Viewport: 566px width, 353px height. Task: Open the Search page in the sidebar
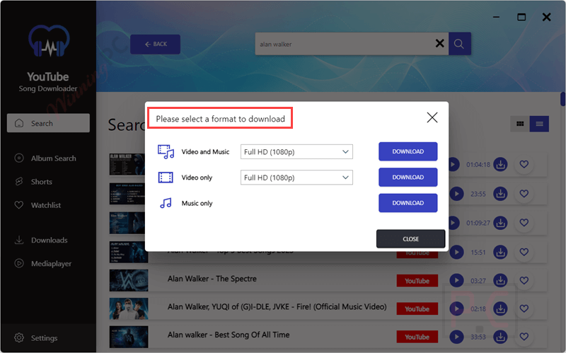pyautogui.click(x=48, y=123)
